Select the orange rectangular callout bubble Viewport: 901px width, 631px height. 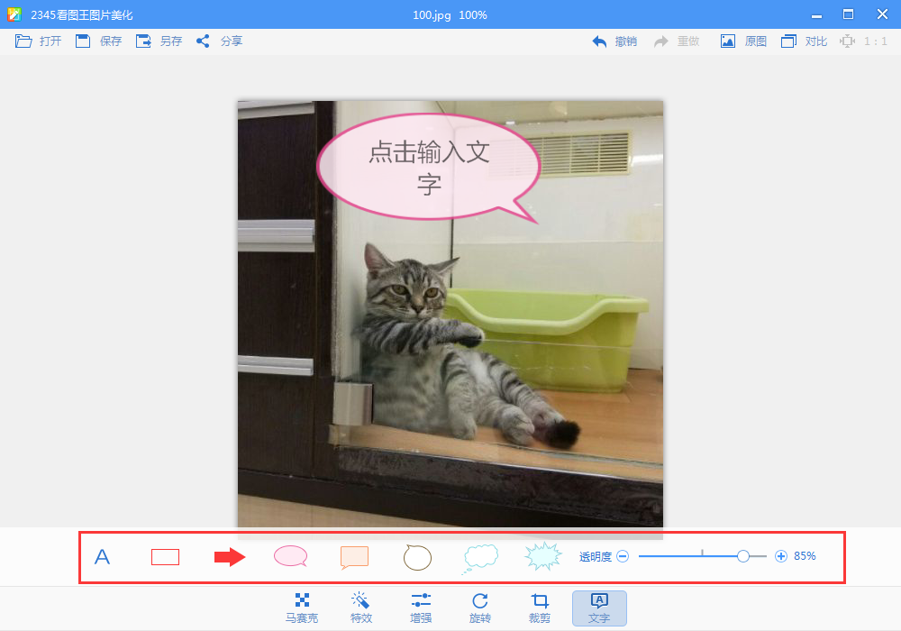point(354,556)
